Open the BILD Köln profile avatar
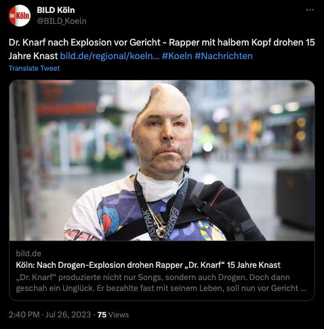Viewport: 324px width, 329px height. 20,16
